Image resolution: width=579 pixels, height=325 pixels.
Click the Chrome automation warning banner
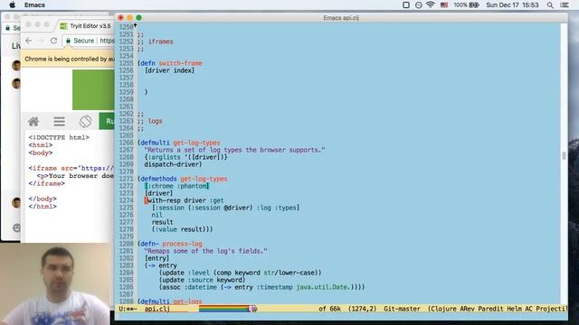coord(68,59)
